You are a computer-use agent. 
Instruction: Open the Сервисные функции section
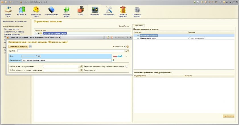coord(137,12)
